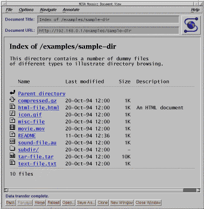Image resolution: width=204 pixels, height=209 pixels.
Task: Click the 'An HTML document' description text
Action: tap(160, 108)
